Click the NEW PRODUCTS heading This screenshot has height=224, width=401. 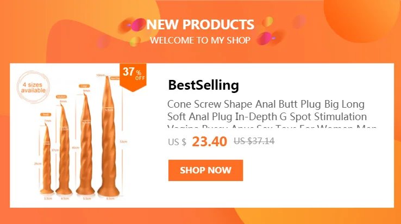(200, 24)
